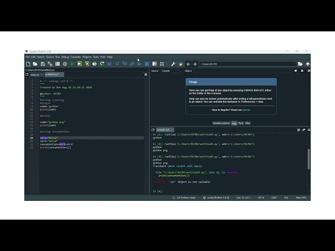335x251 pixels.
Task: Interrupt the console kernel with the square icon
Action: coord(298,130)
